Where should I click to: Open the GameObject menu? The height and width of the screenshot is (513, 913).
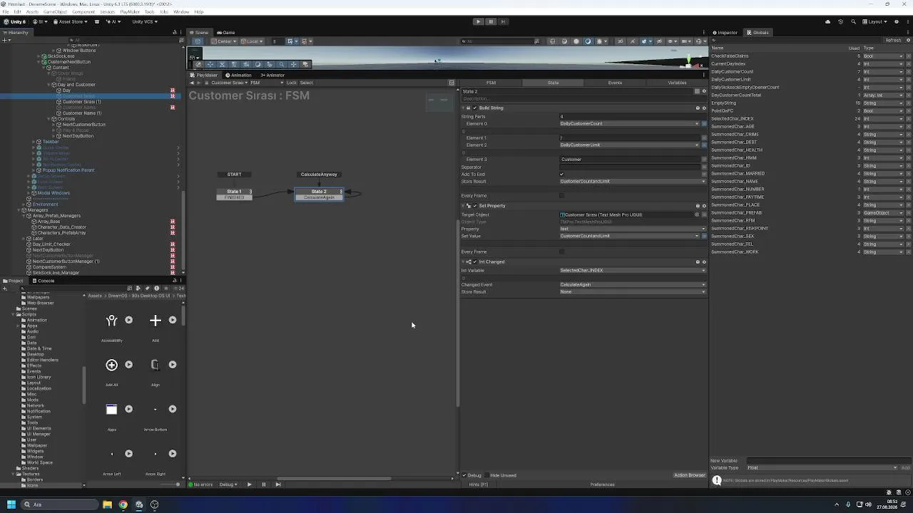pyautogui.click(x=55, y=12)
